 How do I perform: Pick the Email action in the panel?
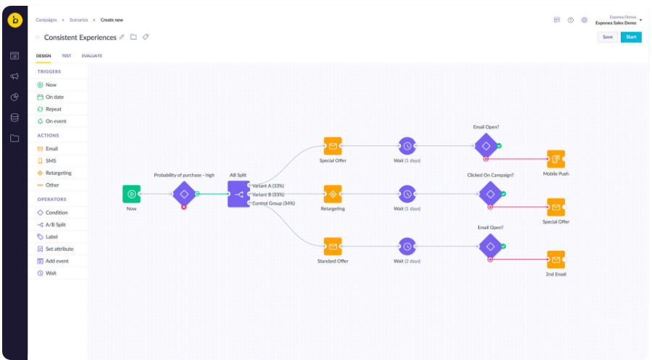58,148
